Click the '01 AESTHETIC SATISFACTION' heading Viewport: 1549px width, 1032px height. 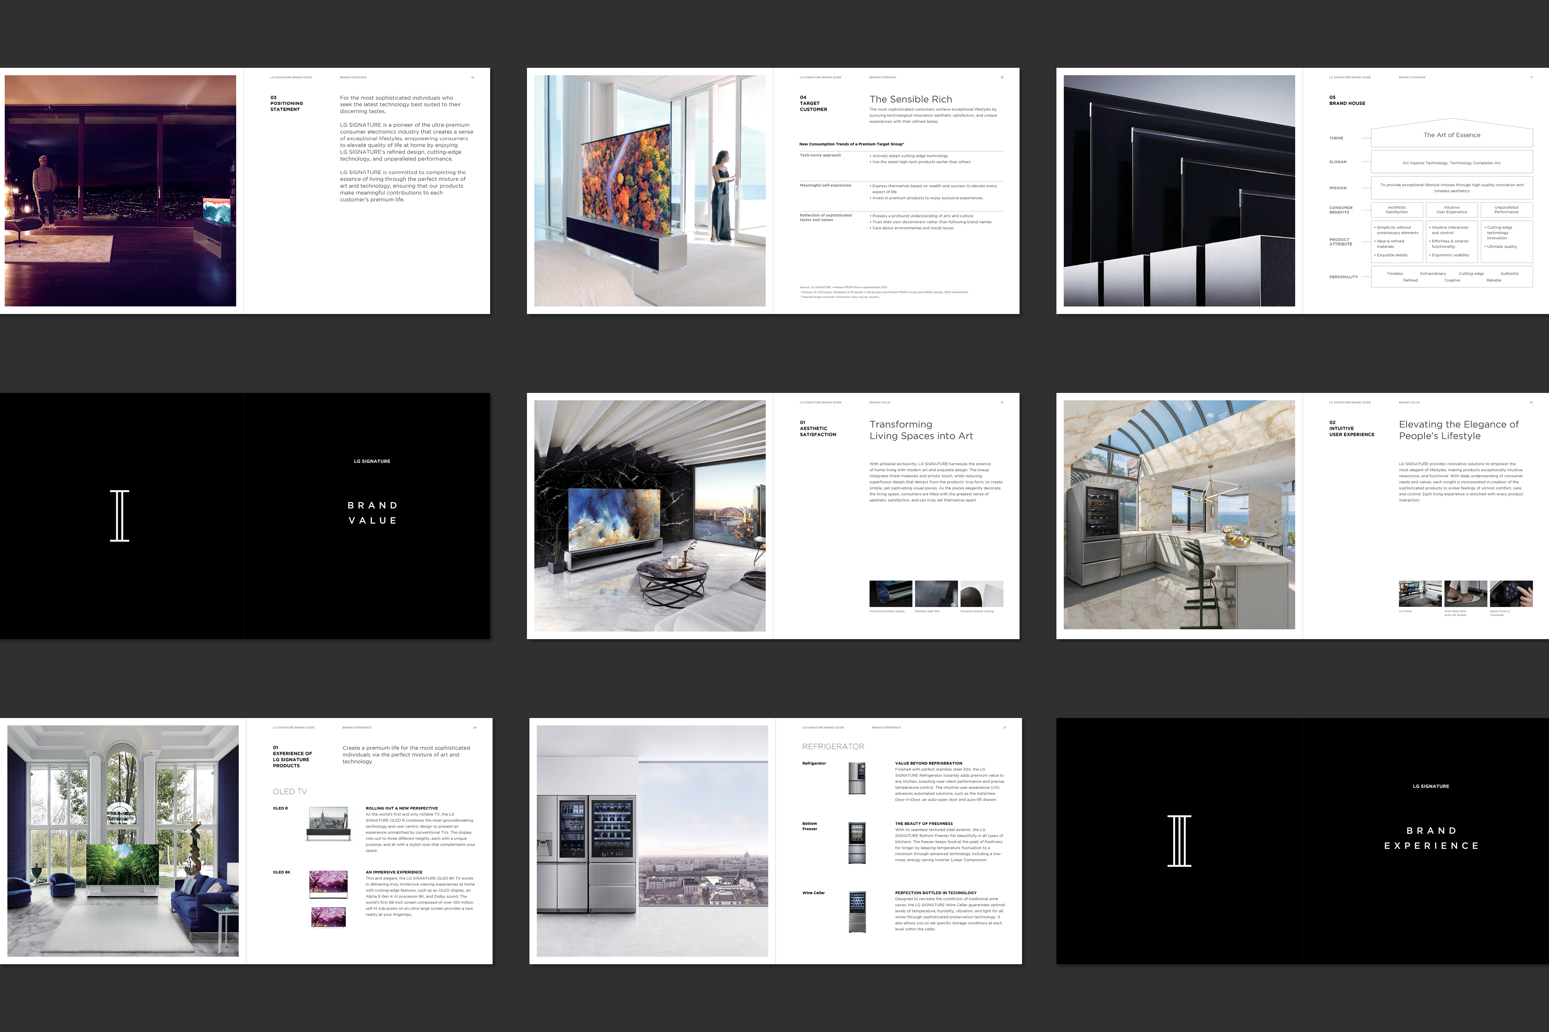click(x=818, y=429)
